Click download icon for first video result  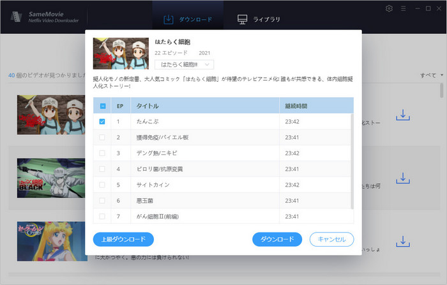pyautogui.click(x=402, y=114)
